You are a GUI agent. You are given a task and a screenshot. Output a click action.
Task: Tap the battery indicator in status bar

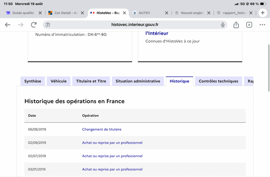point(263,4)
